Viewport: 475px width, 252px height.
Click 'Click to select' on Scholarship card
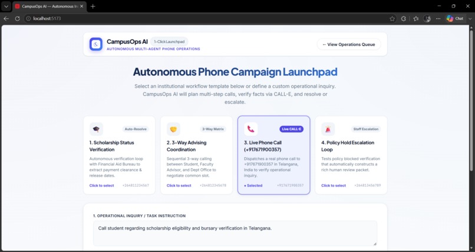coord(101,185)
